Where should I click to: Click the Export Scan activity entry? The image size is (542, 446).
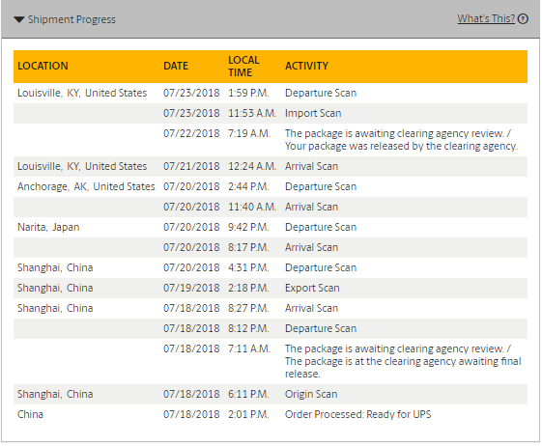click(x=312, y=288)
